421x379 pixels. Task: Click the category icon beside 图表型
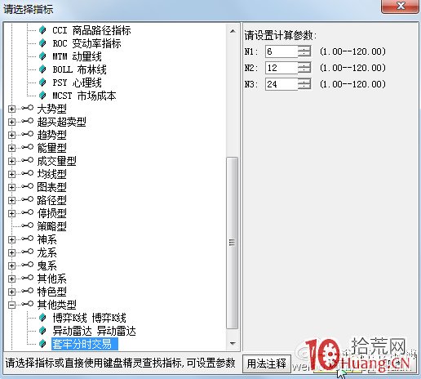pos(28,186)
